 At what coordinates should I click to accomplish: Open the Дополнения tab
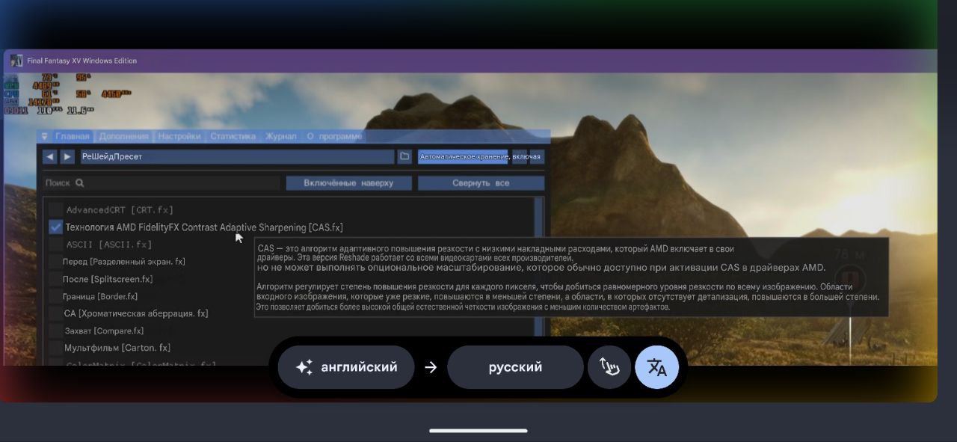[x=123, y=136]
